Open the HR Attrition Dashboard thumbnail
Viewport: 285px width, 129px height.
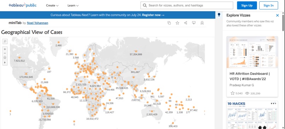[x=252, y=52]
